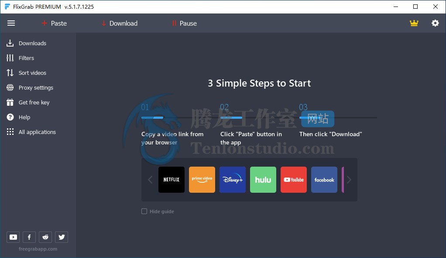Click the Help question mark icon
Viewport: 446px width, 258px height.
[10, 117]
